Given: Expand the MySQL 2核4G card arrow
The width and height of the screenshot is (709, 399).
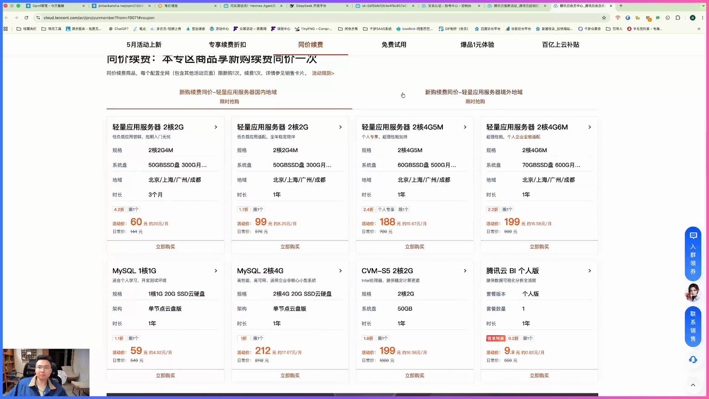Looking at the screenshot, I should [x=341, y=271].
